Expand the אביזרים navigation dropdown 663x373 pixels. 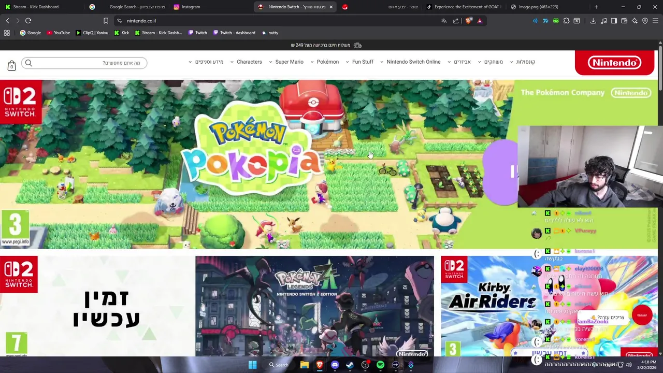459,62
